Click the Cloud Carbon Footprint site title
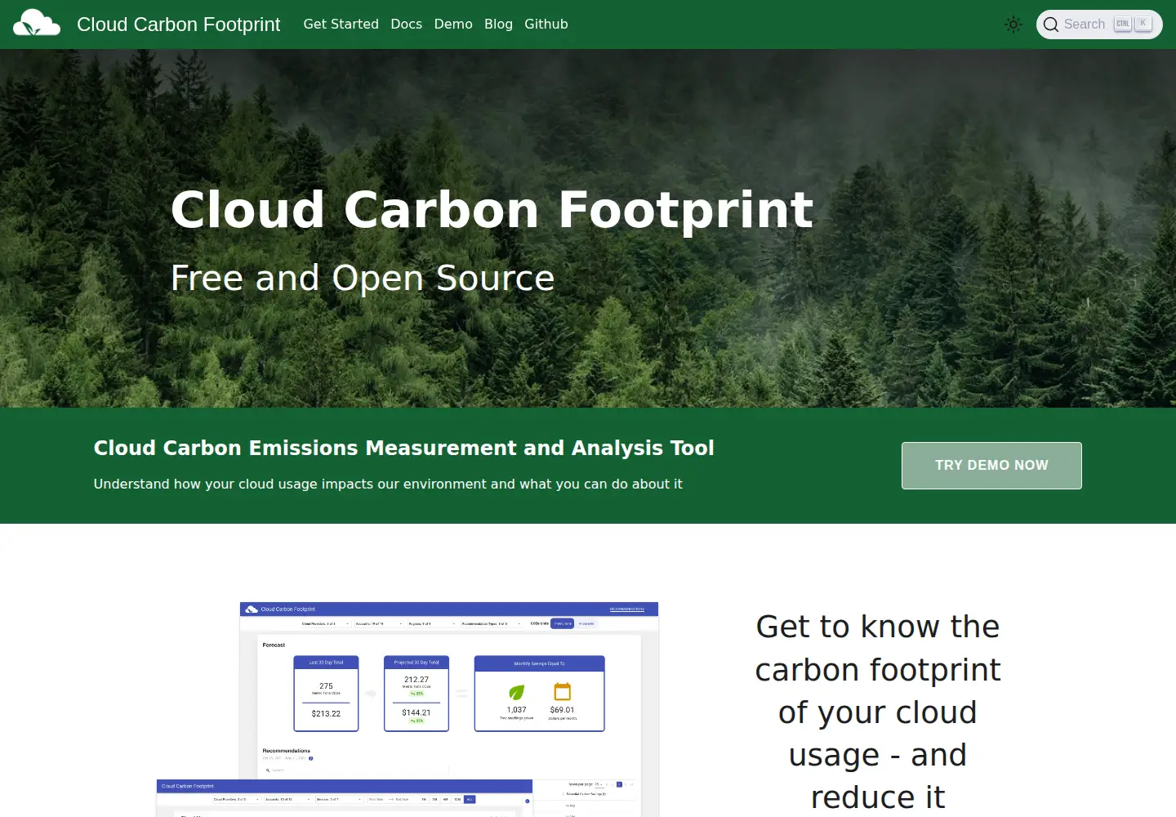This screenshot has width=1176, height=817. [178, 25]
